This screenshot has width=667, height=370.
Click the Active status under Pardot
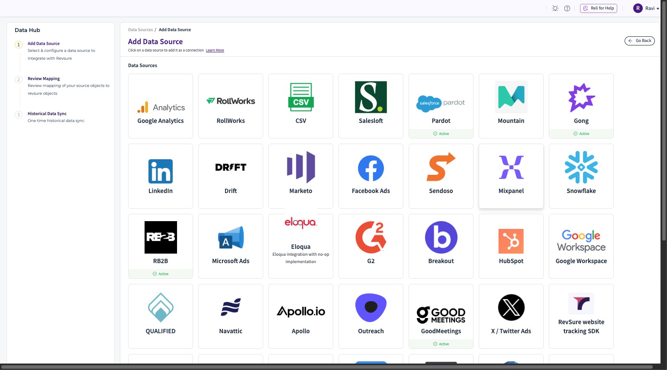441,134
